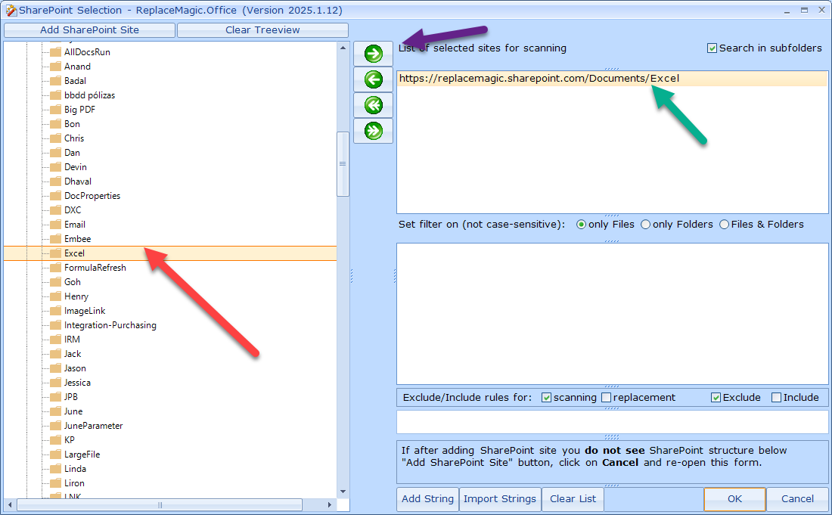Image resolution: width=832 pixels, height=515 pixels.
Task: Click the Import Strings button
Action: click(500, 499)
